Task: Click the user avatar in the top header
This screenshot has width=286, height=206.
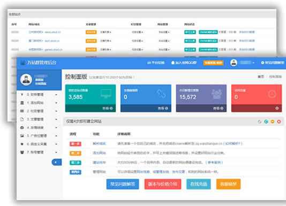Action: click(x=234, y=63)
